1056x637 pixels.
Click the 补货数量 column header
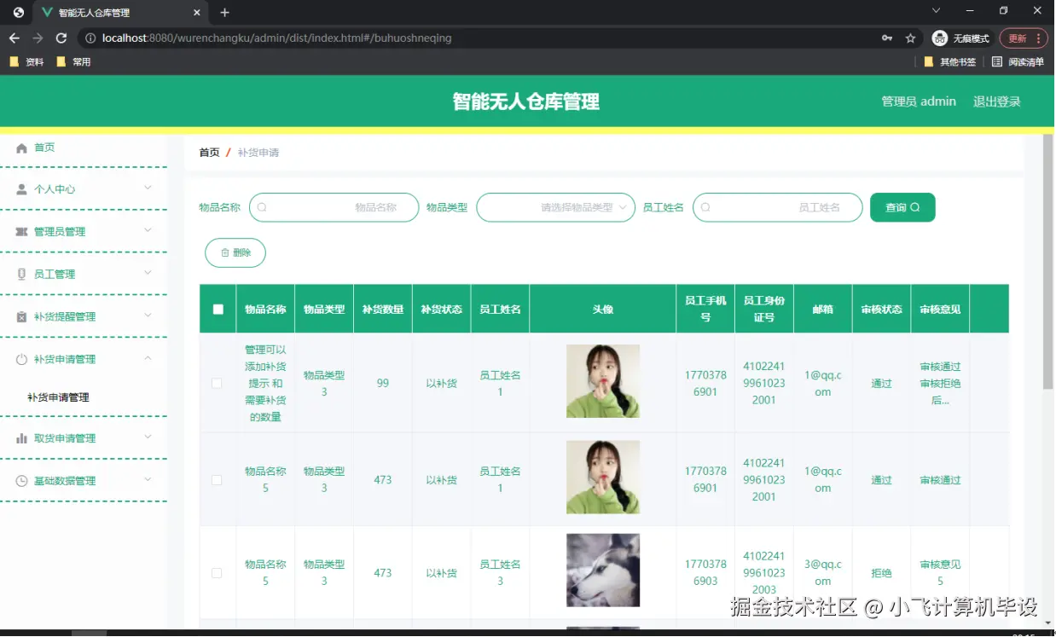point(383,310)
